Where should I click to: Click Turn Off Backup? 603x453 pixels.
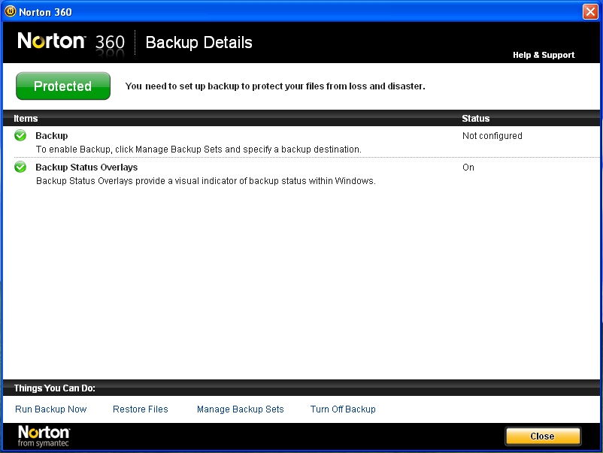343,409
